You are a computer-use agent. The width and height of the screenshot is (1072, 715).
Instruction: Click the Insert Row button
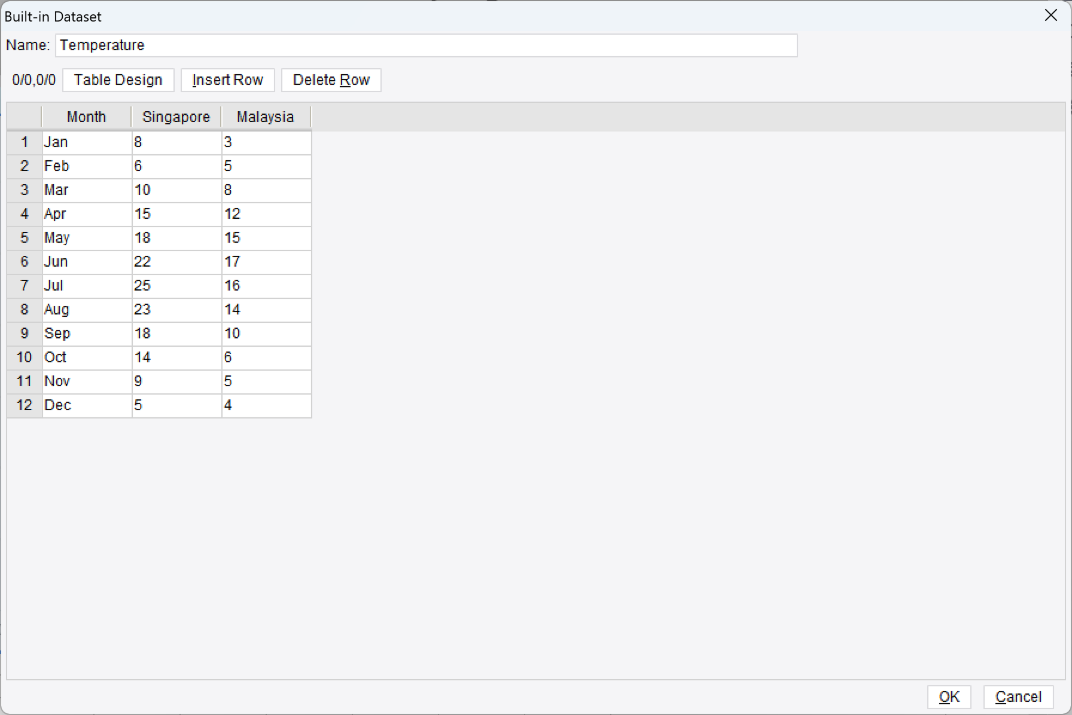pos(227,80)
